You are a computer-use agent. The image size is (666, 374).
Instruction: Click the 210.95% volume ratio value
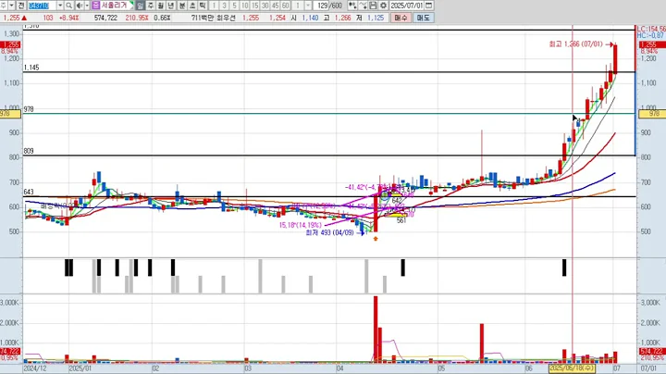(x=137, y=18)
